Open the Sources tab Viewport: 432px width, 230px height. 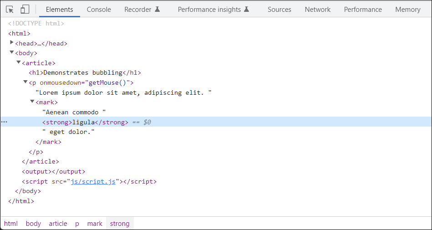click(x=280, y=10)
